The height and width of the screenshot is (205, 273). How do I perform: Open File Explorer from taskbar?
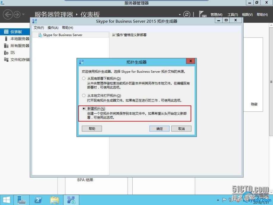55,200
